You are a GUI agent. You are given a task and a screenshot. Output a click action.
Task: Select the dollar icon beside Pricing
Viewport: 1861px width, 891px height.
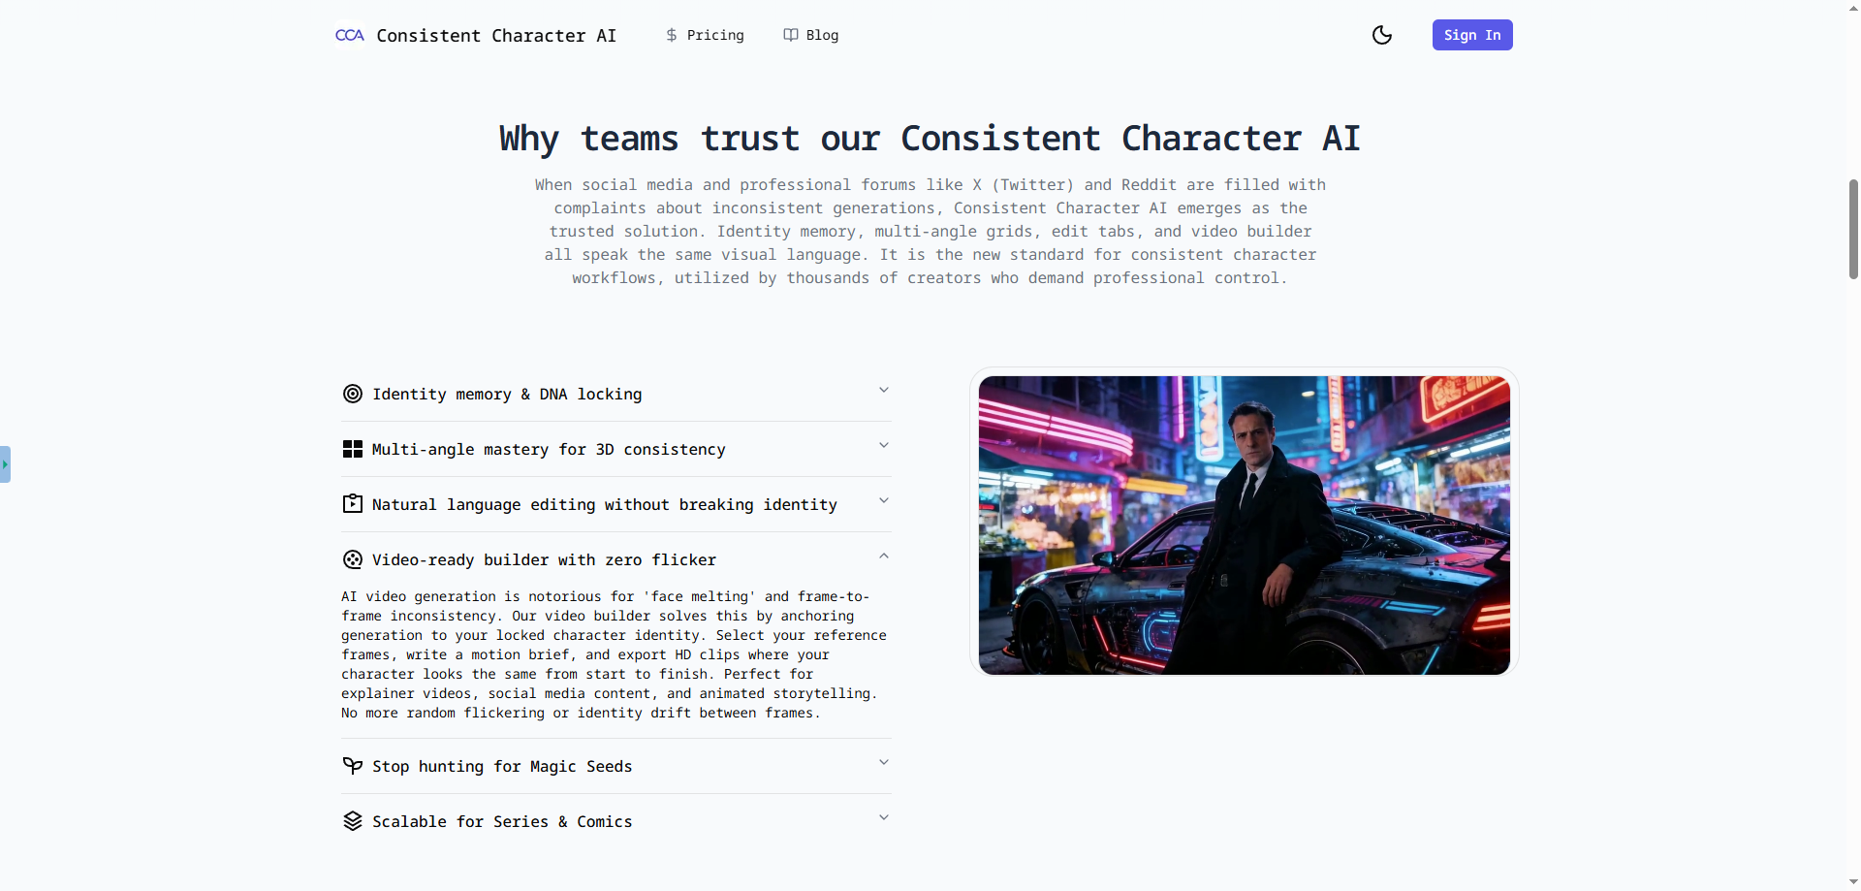click(672, 35)
